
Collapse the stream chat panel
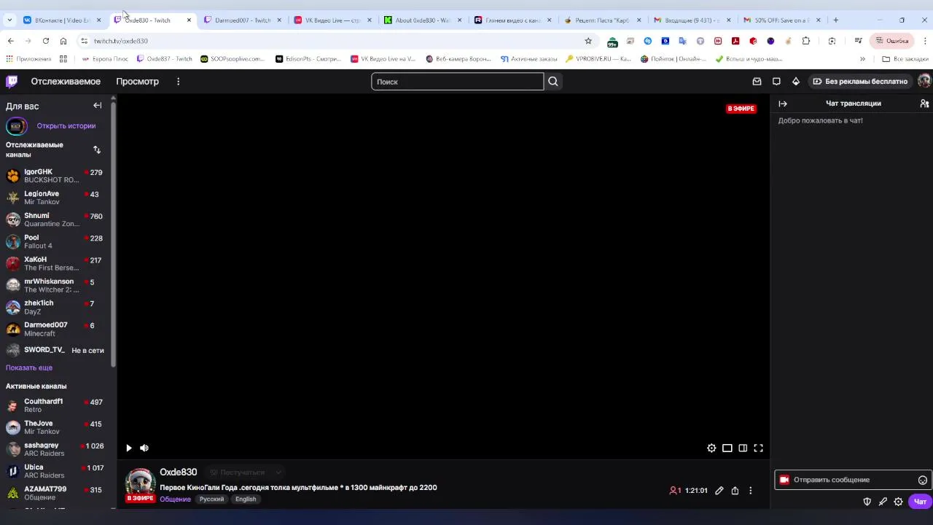[783, 104]
